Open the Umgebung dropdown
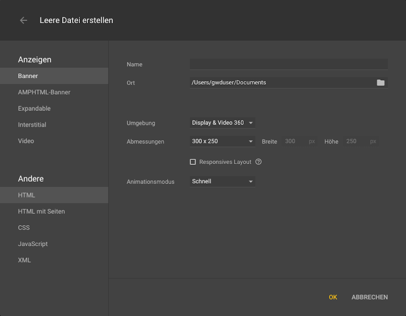This screenshot has height=316, width=406. pos(222,123)
